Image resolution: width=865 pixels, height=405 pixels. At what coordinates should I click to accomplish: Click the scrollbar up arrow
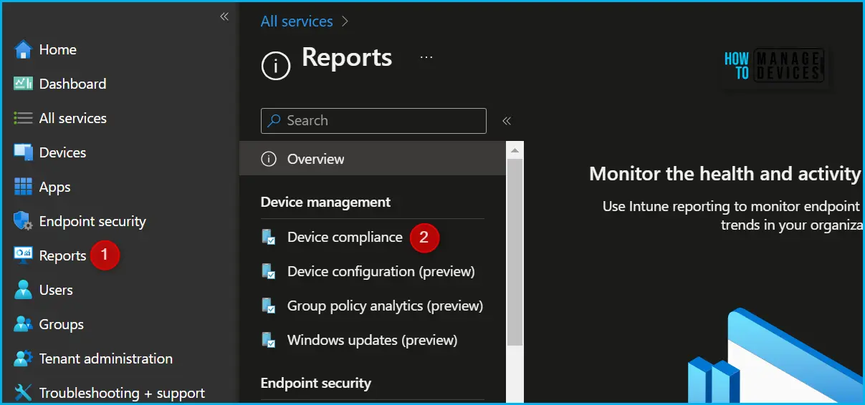coord(515,149)
